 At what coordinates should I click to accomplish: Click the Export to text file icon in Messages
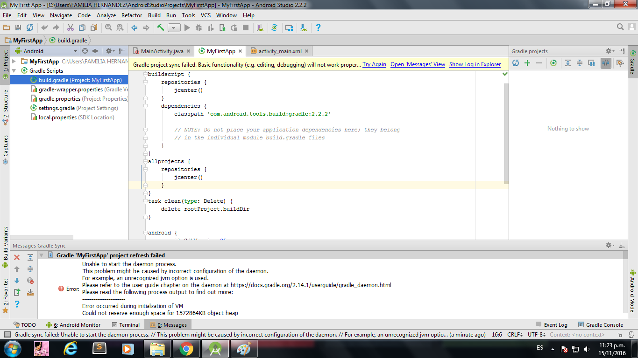point(17,292)
